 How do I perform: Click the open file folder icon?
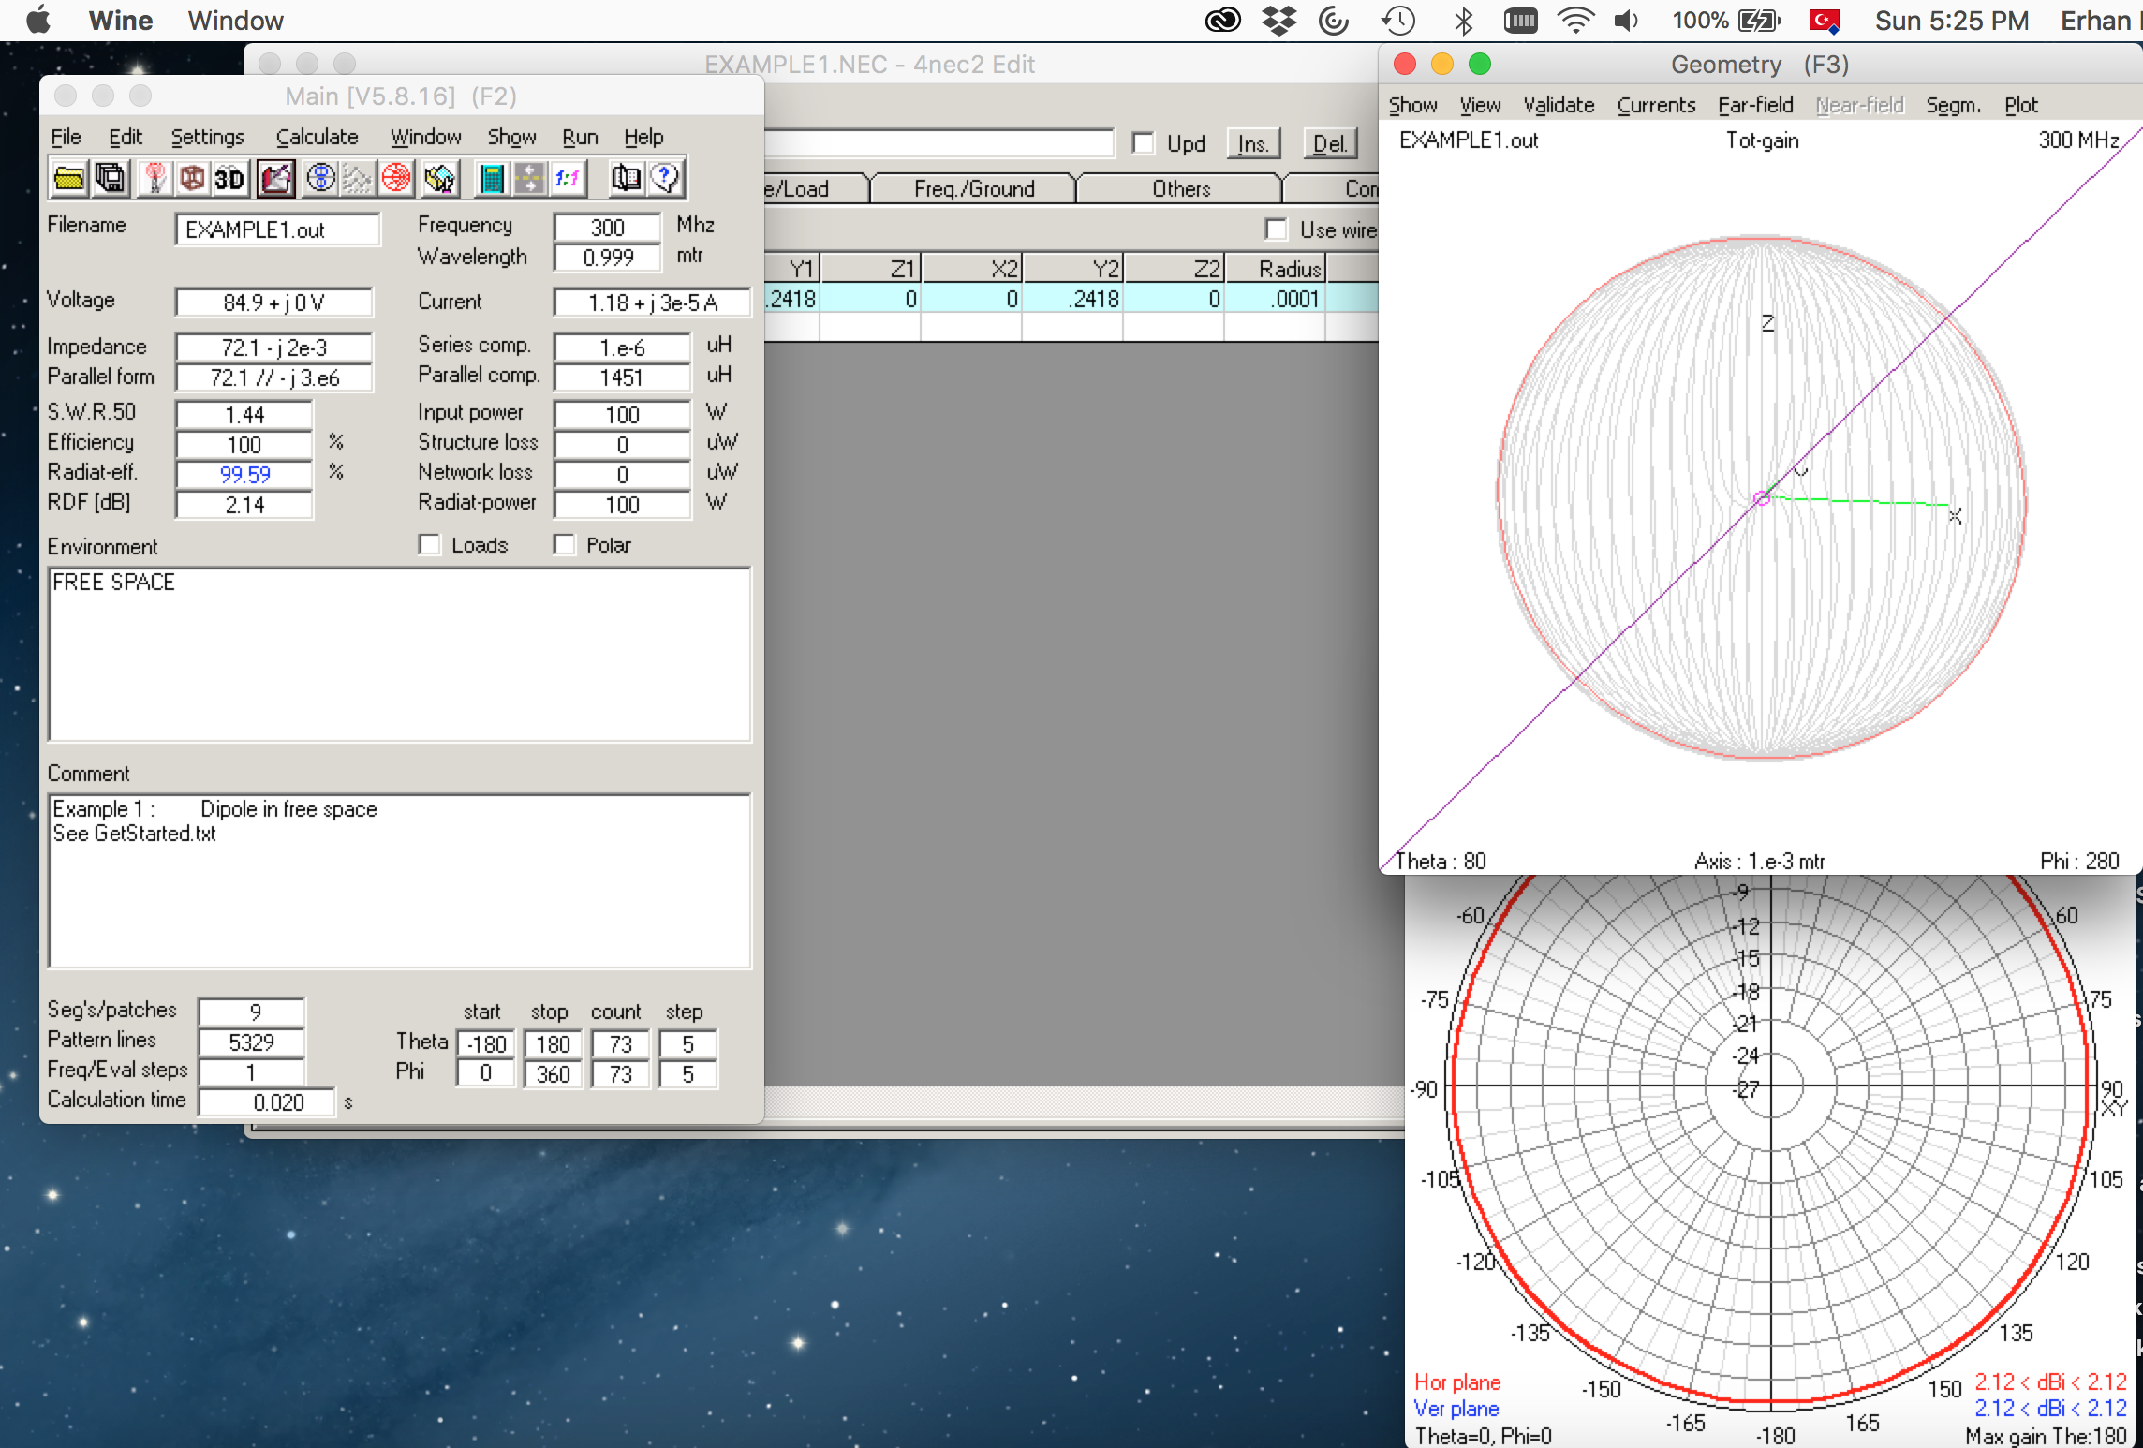pyautogui.click(x=69, y=178)
